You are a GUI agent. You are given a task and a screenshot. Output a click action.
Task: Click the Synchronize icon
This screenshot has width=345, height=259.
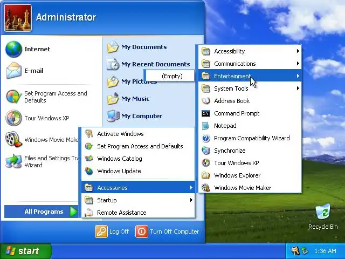(x=206, y=151)
